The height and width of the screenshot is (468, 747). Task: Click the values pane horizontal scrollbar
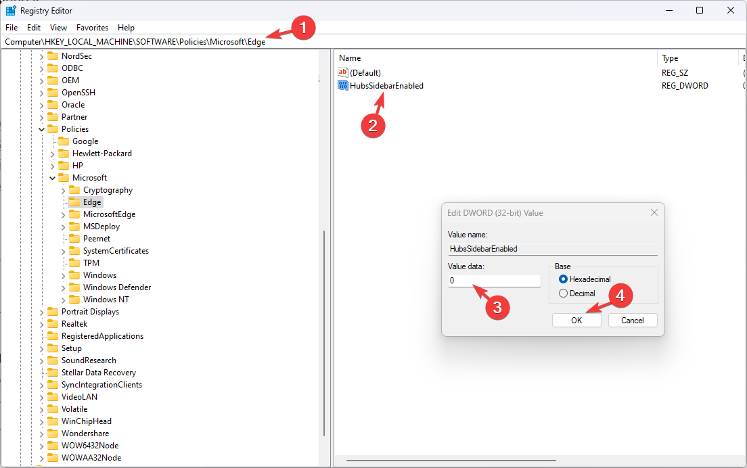point(451,461)
